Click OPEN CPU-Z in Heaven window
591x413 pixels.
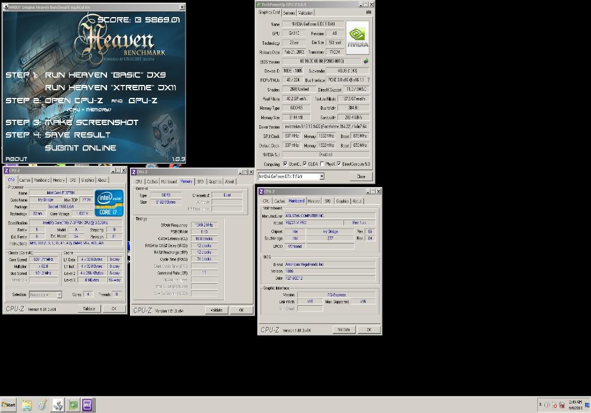(x=74, y=101)
